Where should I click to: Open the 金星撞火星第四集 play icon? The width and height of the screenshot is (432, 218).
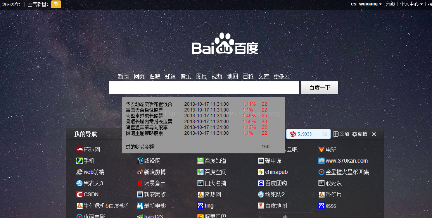(321, 172)
